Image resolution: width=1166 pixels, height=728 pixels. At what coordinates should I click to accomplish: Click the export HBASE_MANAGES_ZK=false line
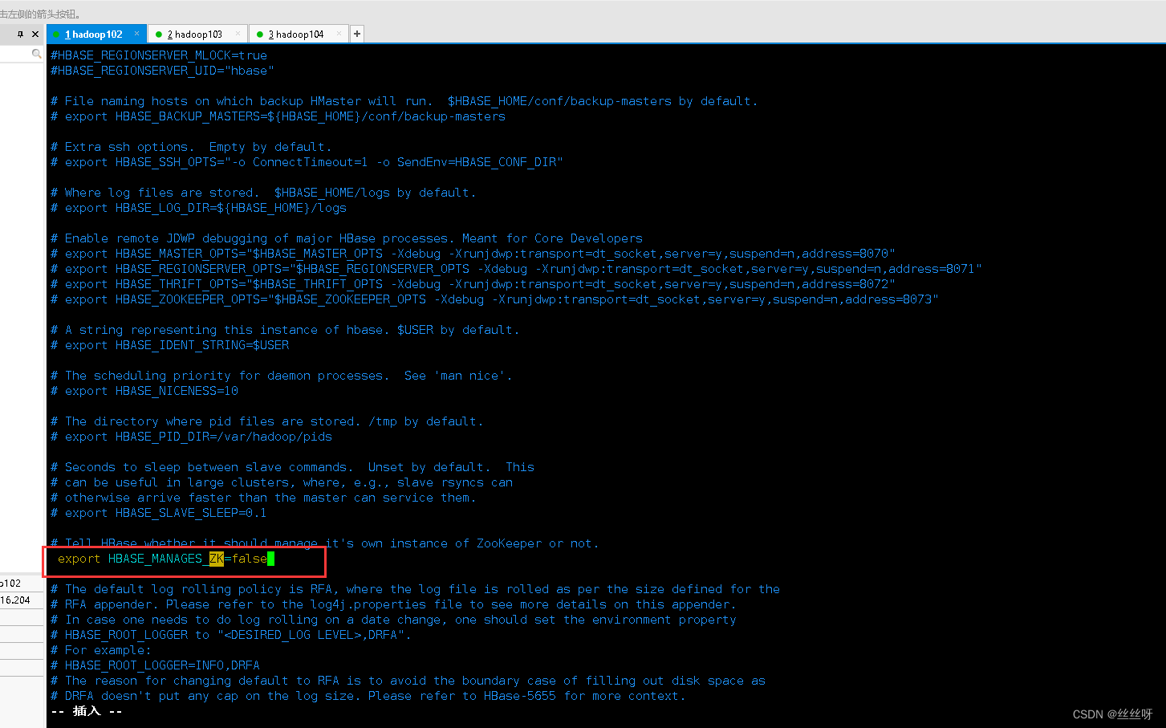point(166,559)
